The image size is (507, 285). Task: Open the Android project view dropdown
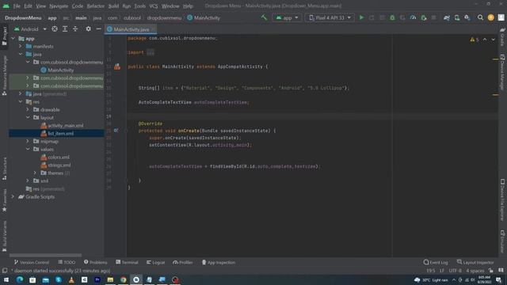pyautogui.click(x=30, y=29)
